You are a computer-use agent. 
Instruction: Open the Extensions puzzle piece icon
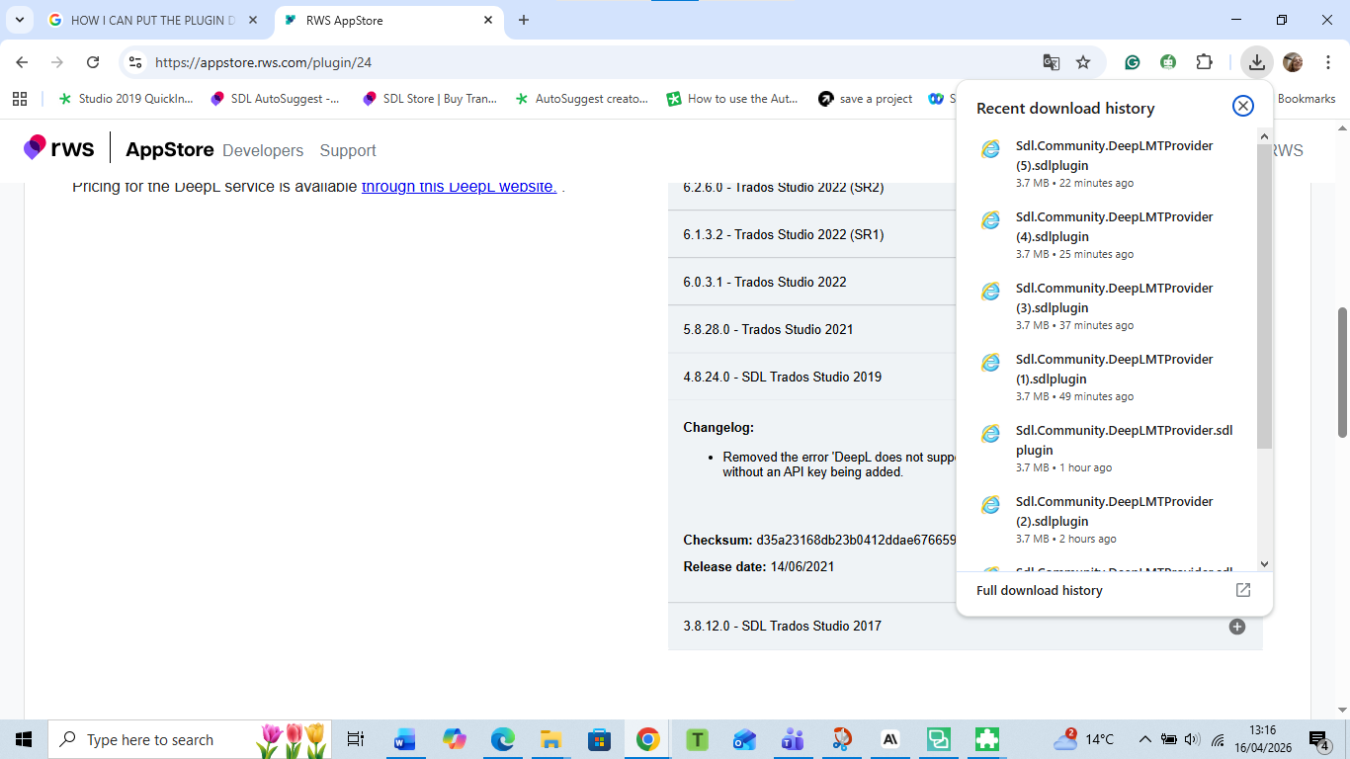click(x=1205, y=61)
